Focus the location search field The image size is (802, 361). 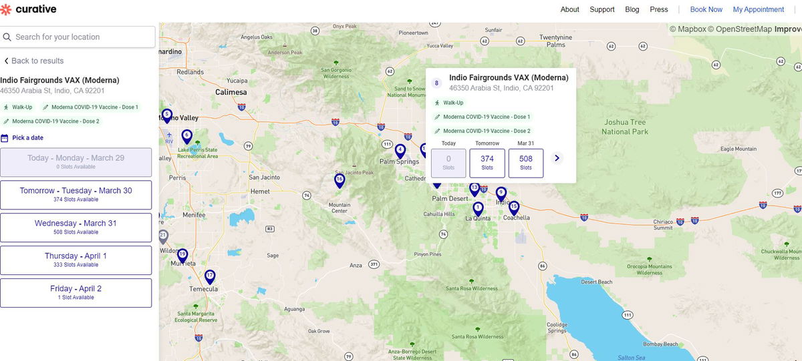pyautogui.click(x=80, y=37)
